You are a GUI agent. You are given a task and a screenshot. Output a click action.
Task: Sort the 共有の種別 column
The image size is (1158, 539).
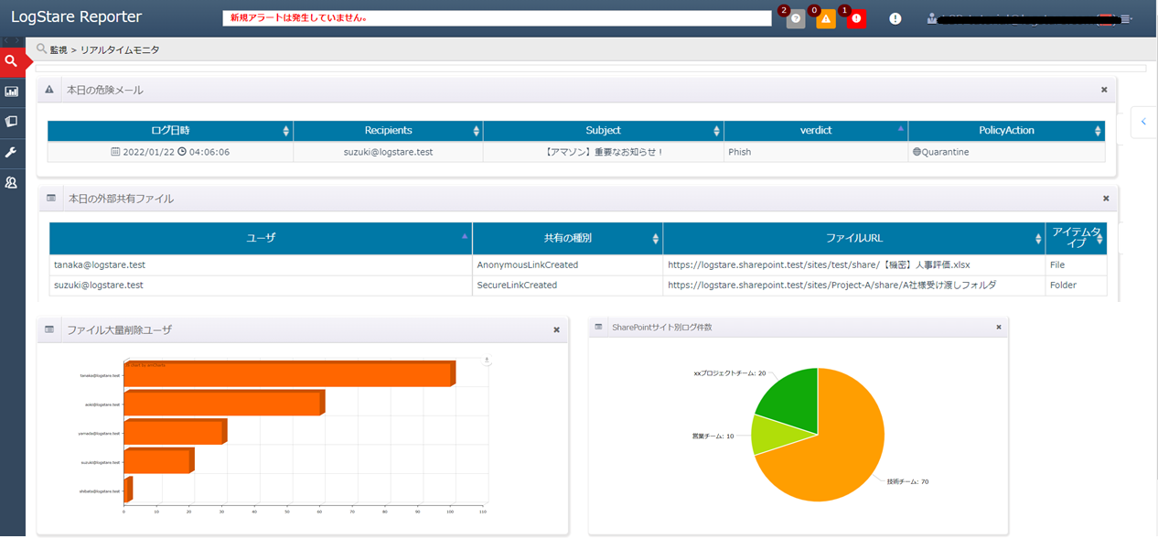[x=567, y=238]
